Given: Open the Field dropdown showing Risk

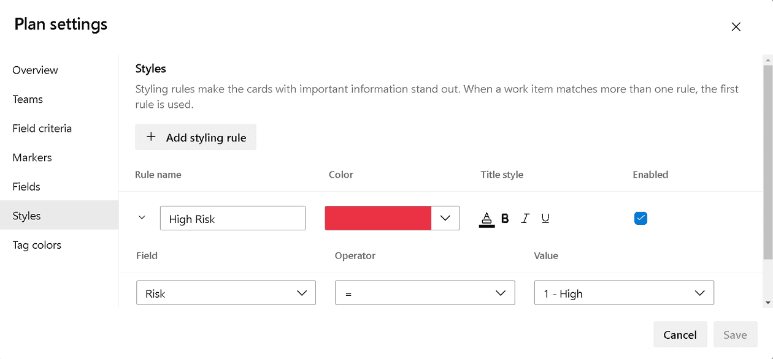Looking at the screenshot, I should tap(302, 292).
